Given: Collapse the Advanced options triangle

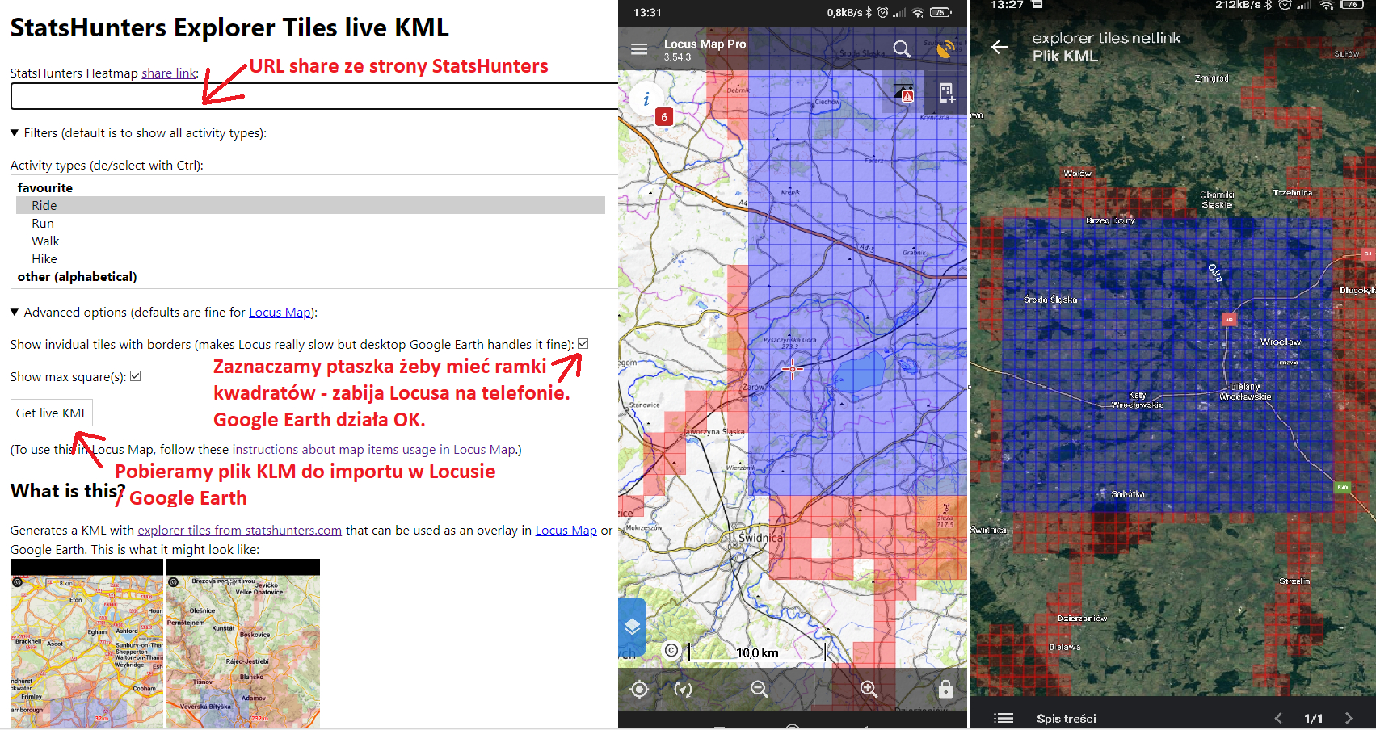Looking at the screenshot, I should point(15,312).
